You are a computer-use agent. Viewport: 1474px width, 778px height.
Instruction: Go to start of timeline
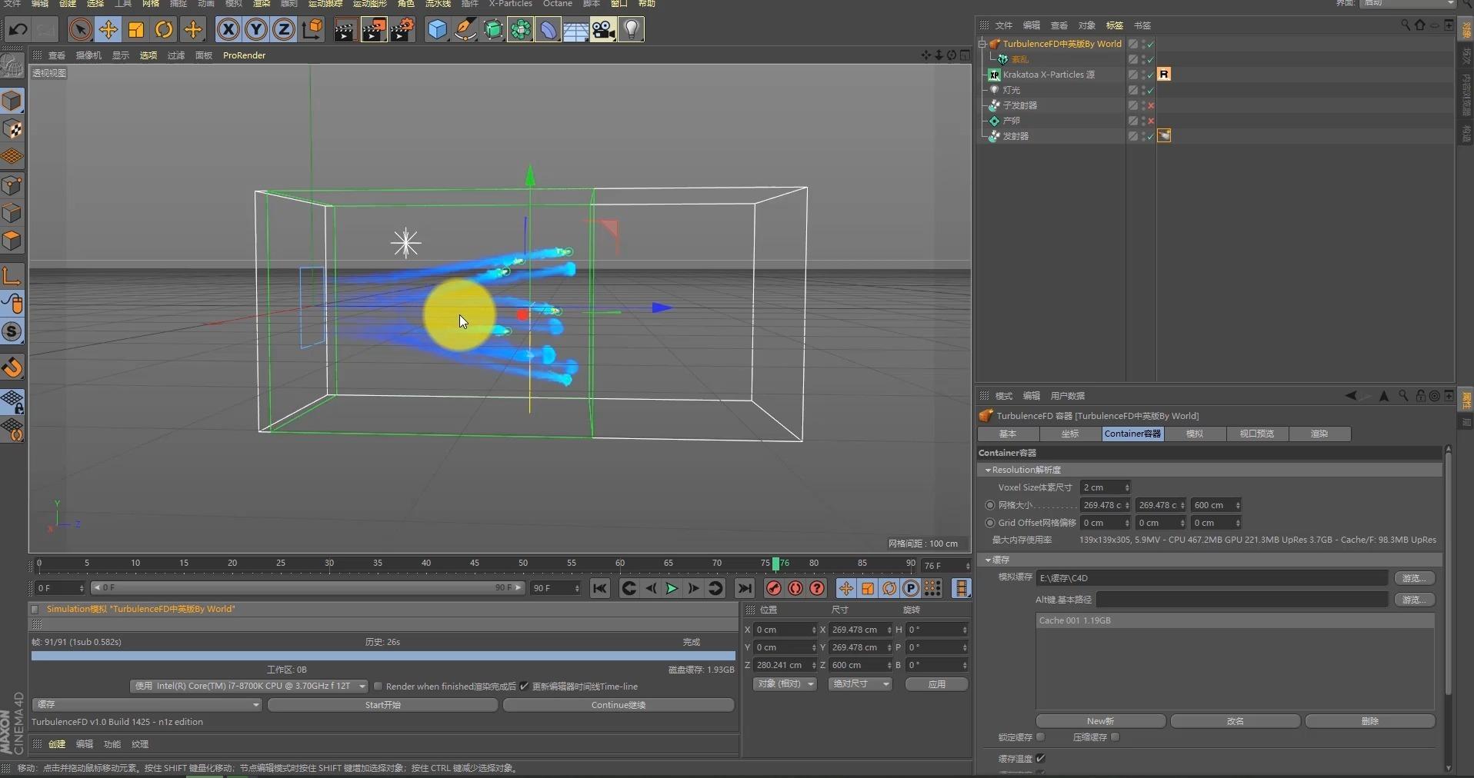(x=600, y=588)
